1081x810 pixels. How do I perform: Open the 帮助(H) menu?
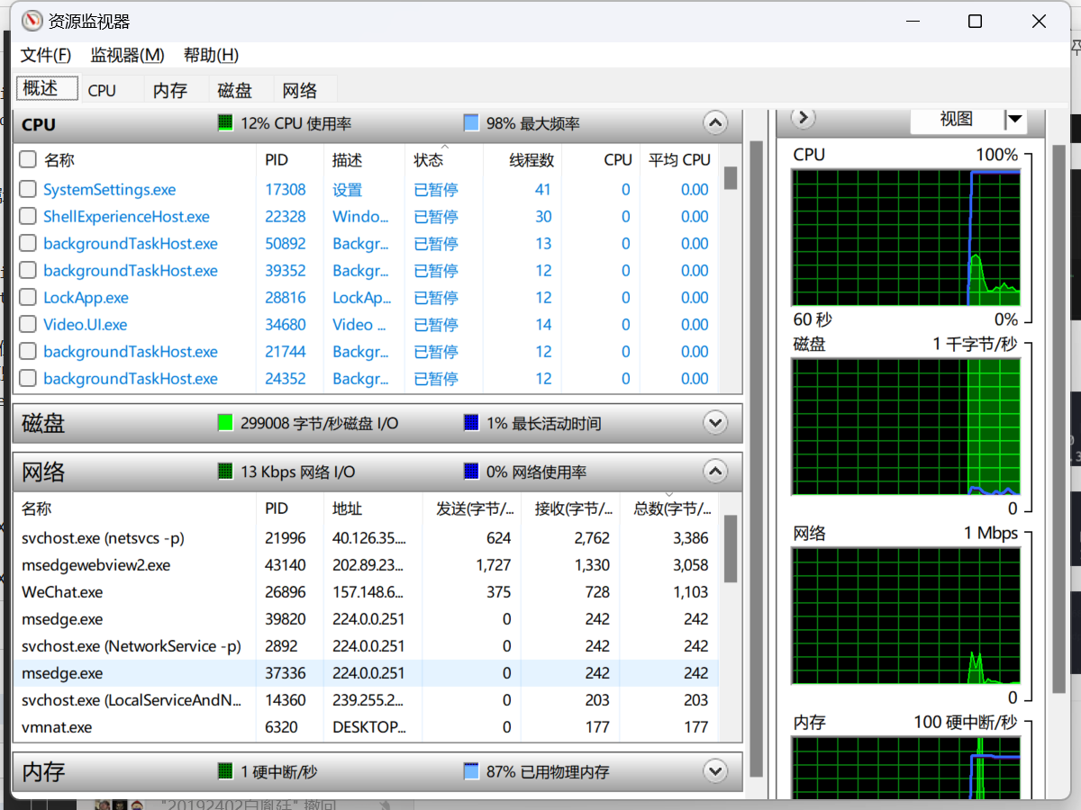coord(211,55)
